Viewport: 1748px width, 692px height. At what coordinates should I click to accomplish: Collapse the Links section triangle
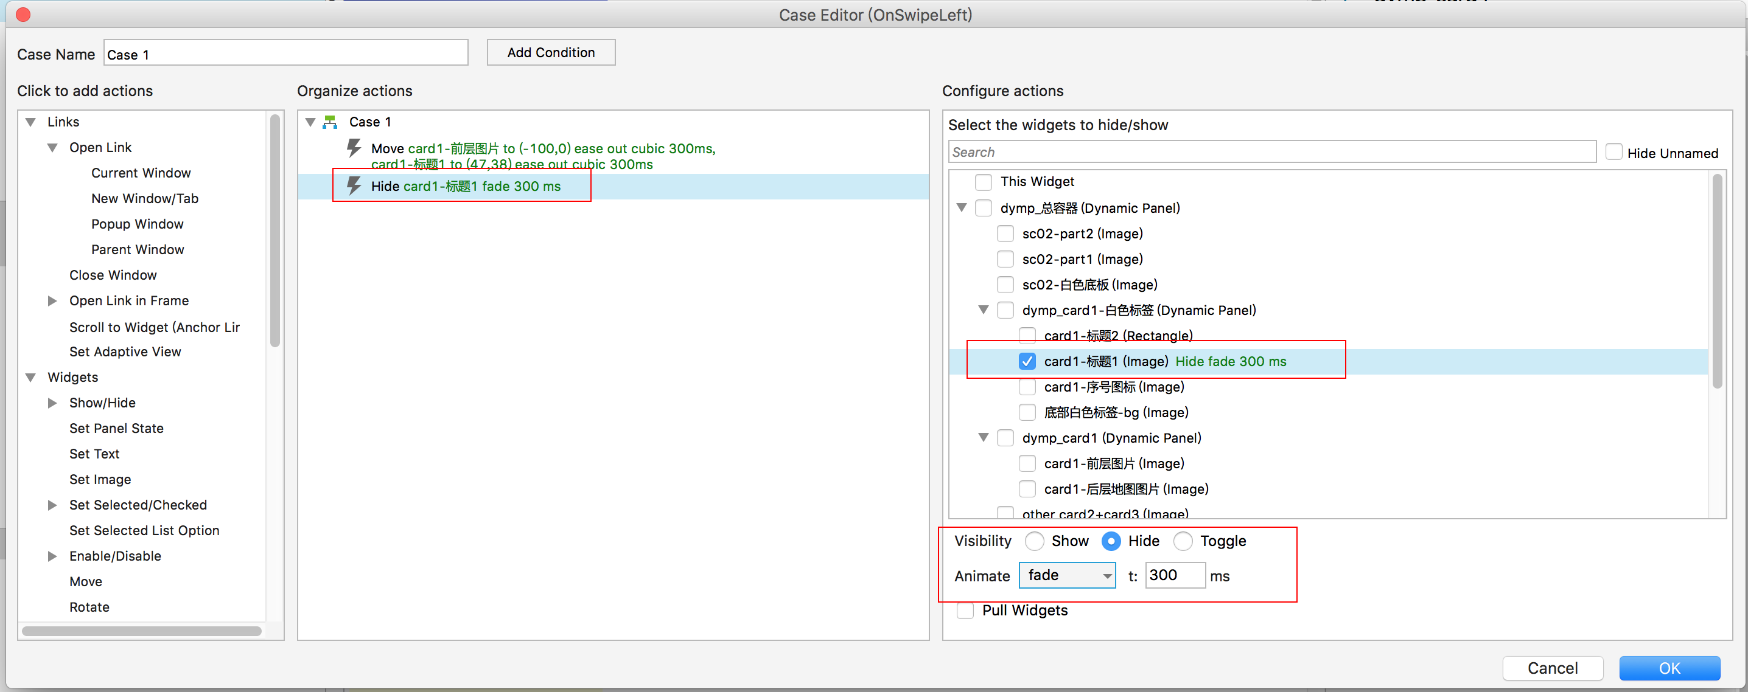point(30,122)
